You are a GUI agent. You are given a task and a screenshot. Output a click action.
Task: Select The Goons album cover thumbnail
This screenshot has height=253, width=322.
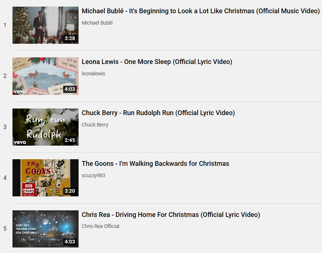[x=46, y=178]
